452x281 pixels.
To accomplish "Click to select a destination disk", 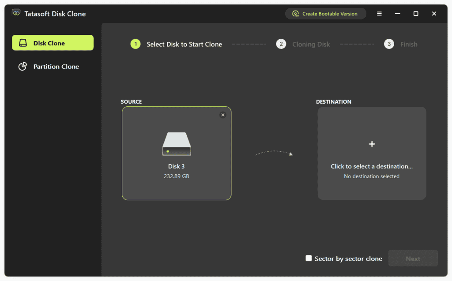I will (x=372, y=153).
